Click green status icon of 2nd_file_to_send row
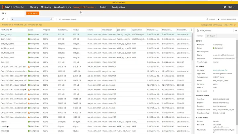The width and height of the screenshot is (238, 134). (x=29, y=44)
